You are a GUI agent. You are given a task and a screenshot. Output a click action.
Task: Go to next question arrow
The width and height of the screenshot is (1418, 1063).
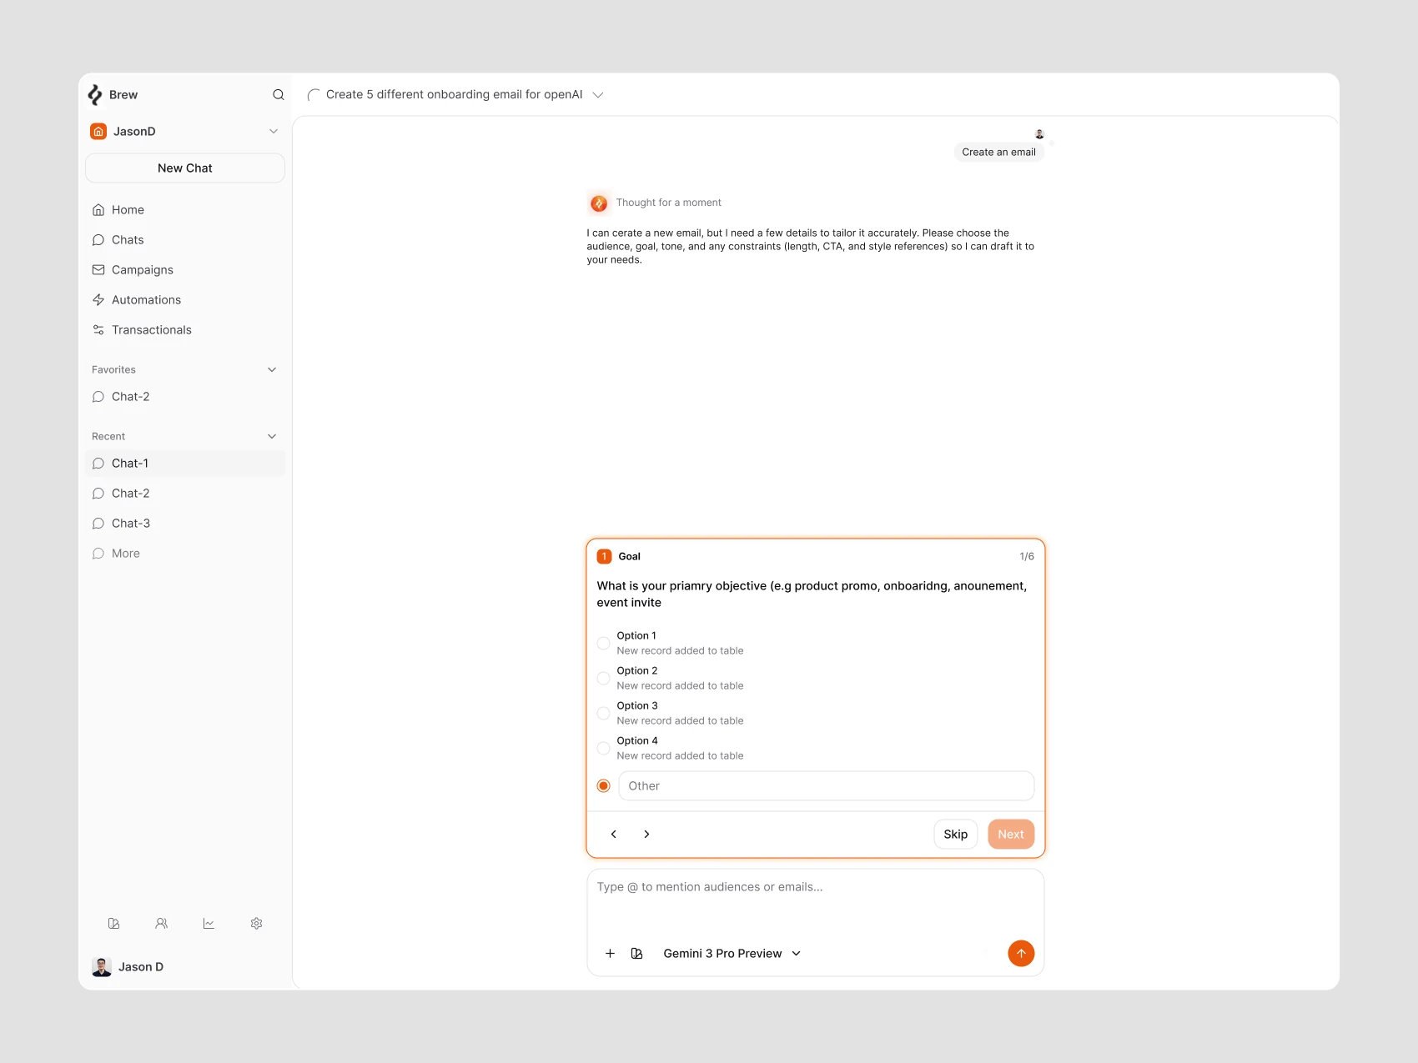click(x=646, y=835)
